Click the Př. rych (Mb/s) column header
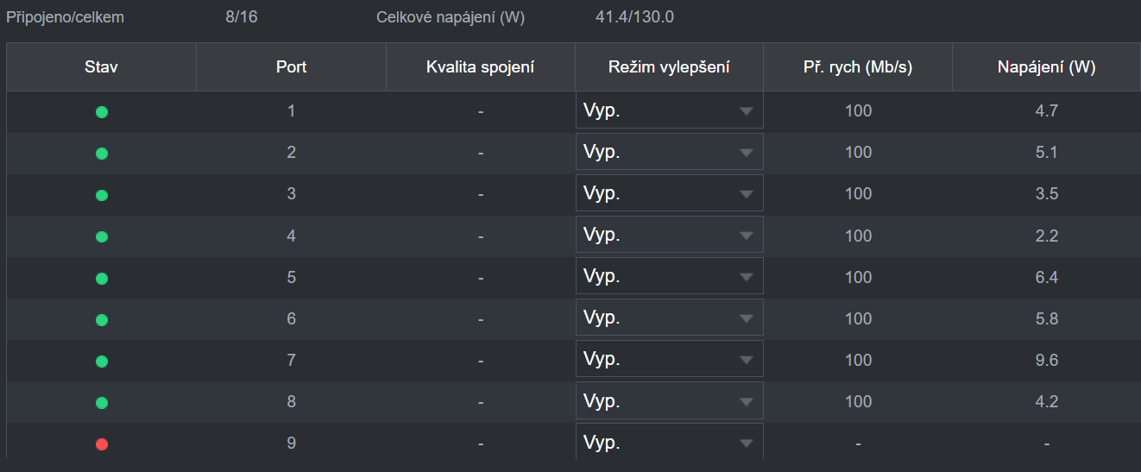1141x472 pixels. tap(858, 67)
